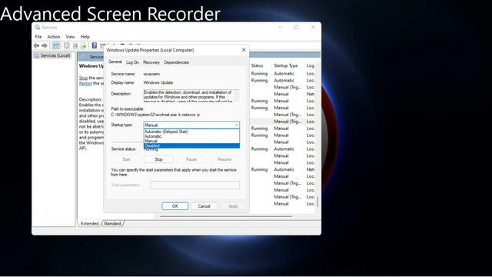492x277 pixels.
Task: Click the Start parameters input field
Action: pos(194,185)
